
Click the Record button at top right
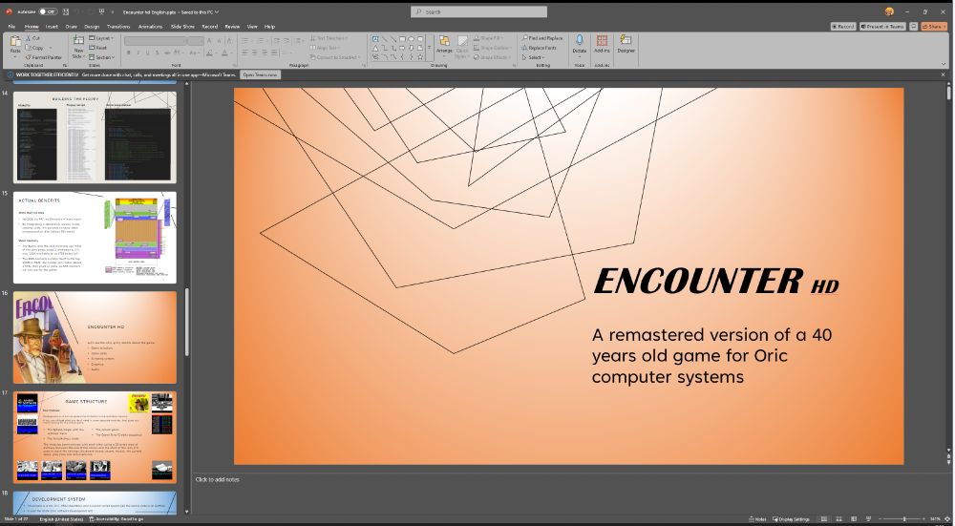[x=843, y=27]
